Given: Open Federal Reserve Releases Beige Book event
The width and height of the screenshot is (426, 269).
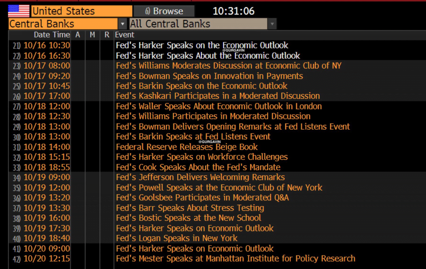Looking at the screenshot, I should coord(187,147).
